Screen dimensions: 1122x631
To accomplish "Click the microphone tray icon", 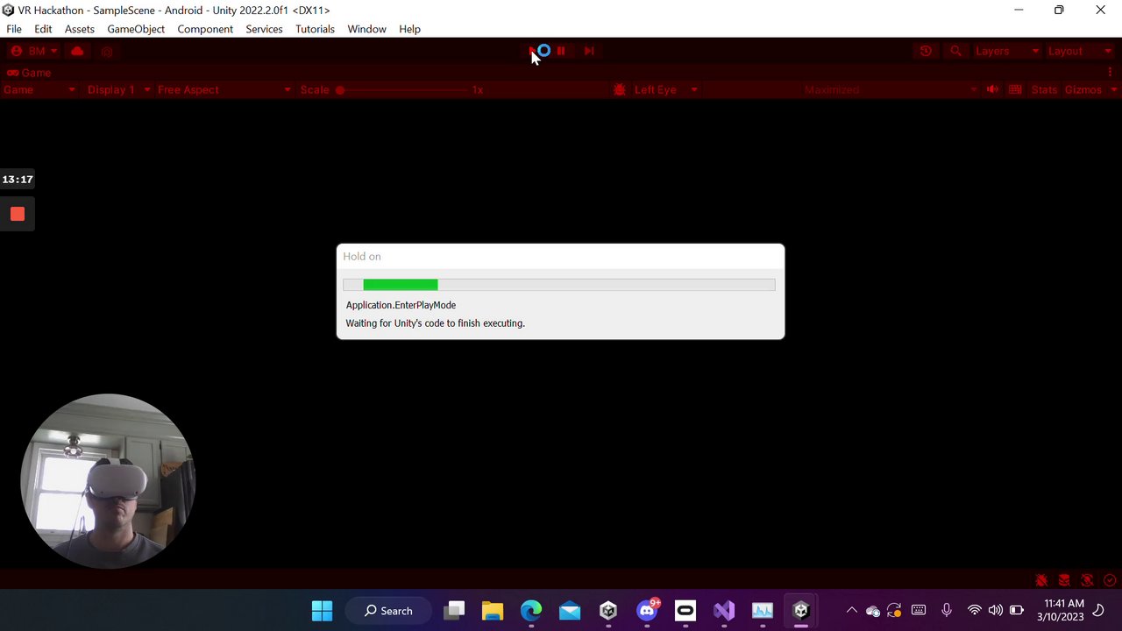I will point(947,611).
